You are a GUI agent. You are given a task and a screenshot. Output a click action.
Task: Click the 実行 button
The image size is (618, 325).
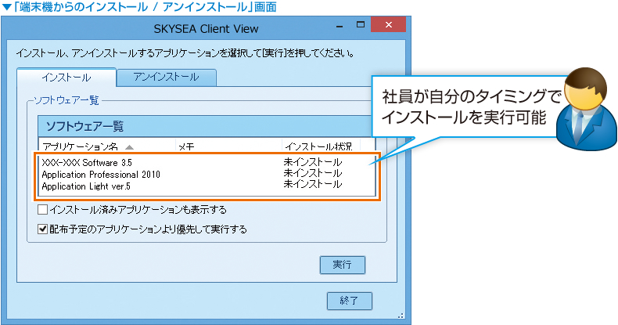(343, 265)
